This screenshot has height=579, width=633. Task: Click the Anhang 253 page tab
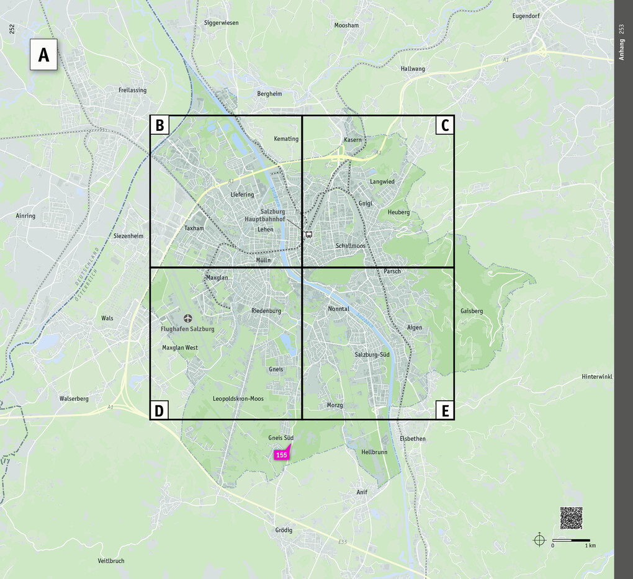pos(622,42)
